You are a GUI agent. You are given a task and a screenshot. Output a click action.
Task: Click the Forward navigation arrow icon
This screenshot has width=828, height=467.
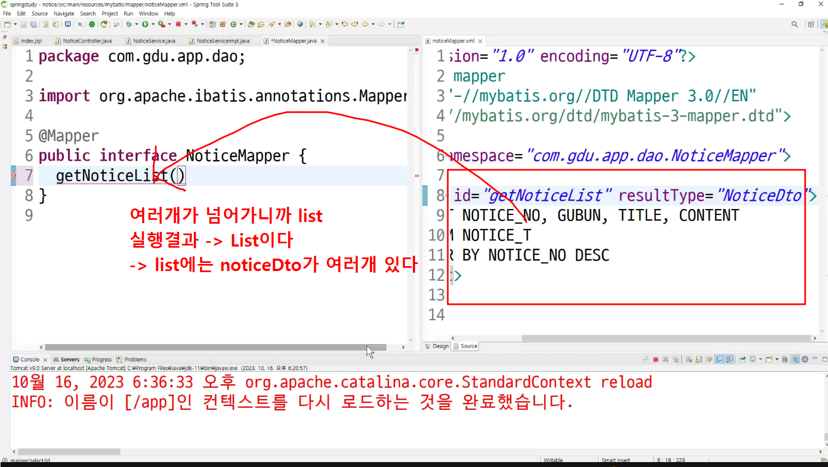tap(382, 24)
